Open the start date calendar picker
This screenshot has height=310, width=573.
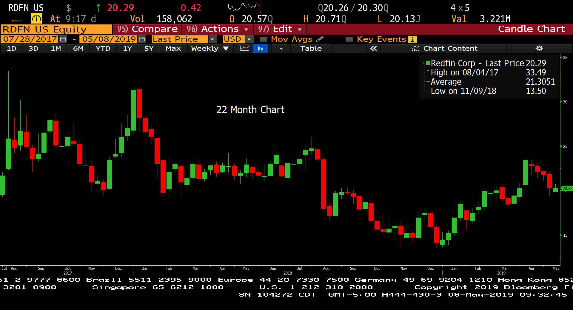click(63, 39)
